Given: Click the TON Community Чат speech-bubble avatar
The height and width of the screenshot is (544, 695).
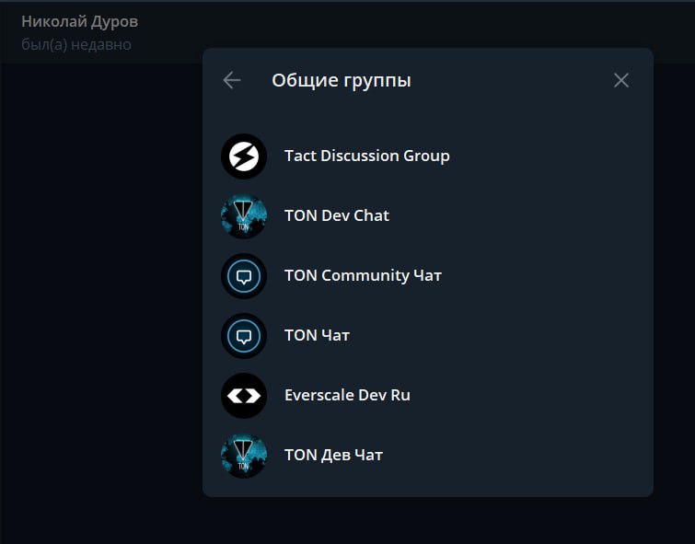Looking at the screenshot, I should tap(244, 276).
